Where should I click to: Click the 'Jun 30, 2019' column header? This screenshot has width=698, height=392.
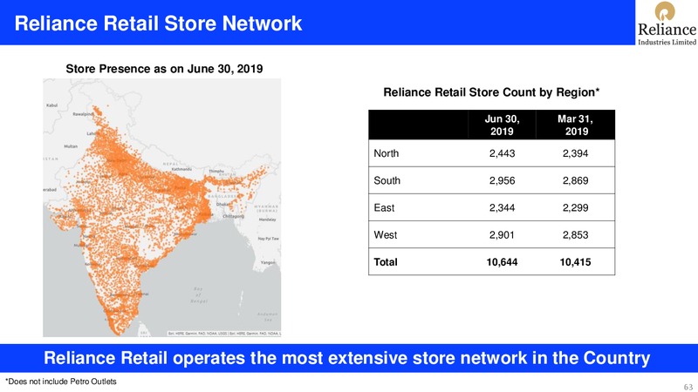502,125
